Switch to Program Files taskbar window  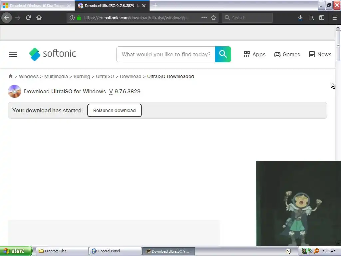click(62, 251)
